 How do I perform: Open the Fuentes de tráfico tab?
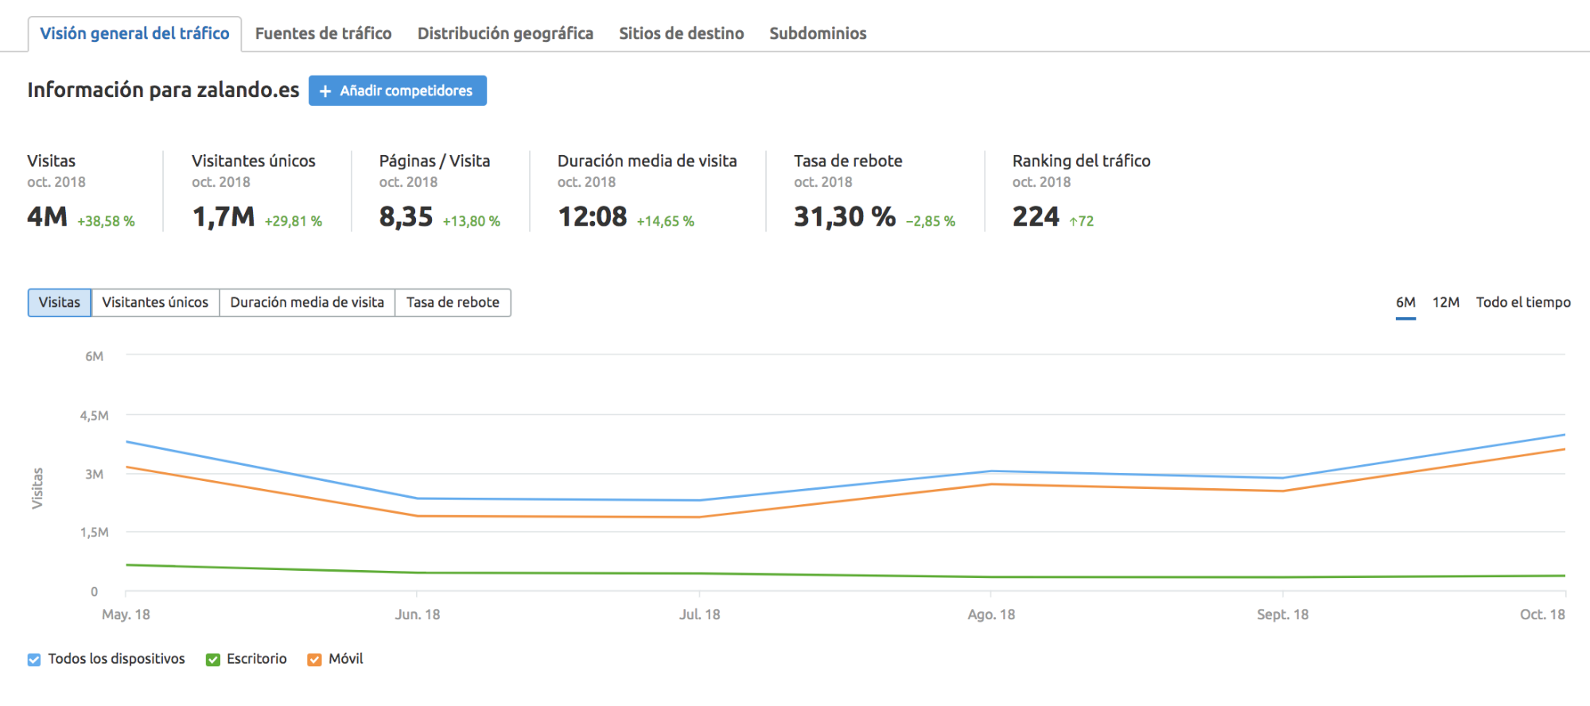[x=323, y=33]
